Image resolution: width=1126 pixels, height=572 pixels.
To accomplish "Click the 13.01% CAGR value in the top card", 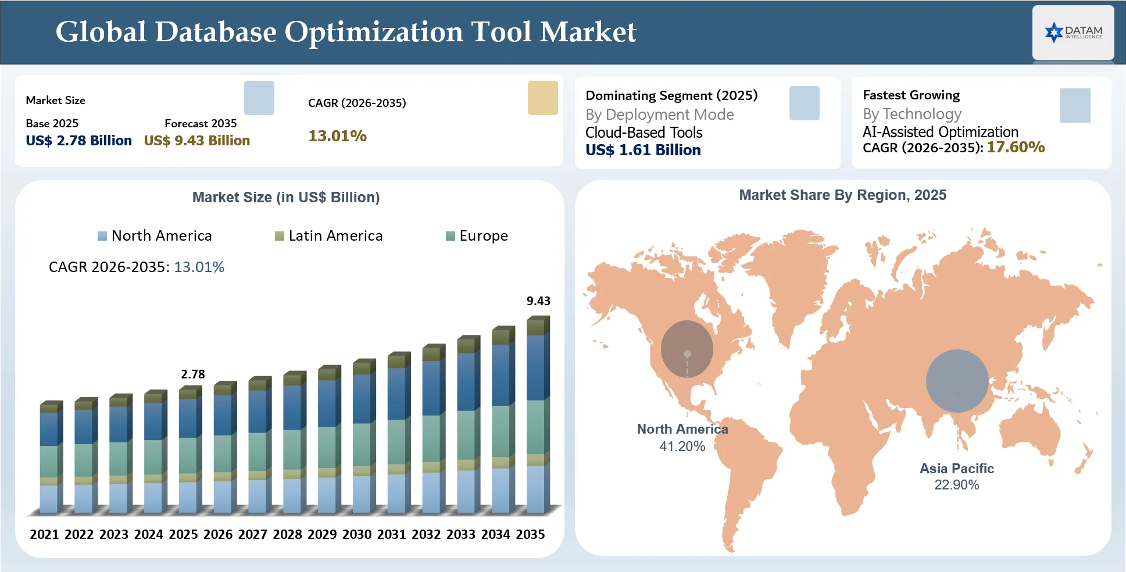I will click(x=337, y=136).
